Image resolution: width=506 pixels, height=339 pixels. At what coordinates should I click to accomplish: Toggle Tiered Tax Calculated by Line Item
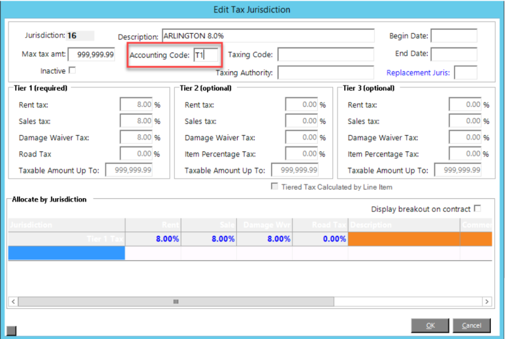274,186
